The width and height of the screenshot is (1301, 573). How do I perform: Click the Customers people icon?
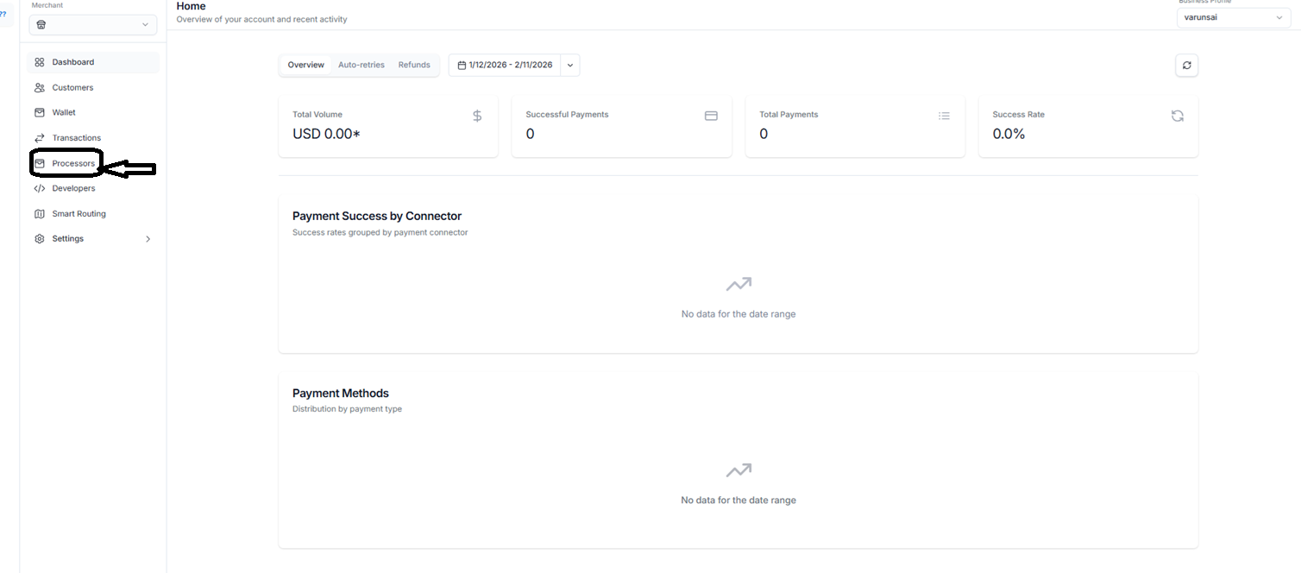[40, 88]
